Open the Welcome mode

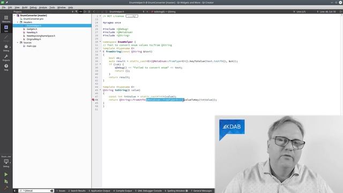tap(6, 19)
